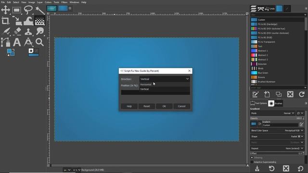Open Blend Color Space dropdown
Viewport: 308px width, 173px height.
[x=277, y=130]
